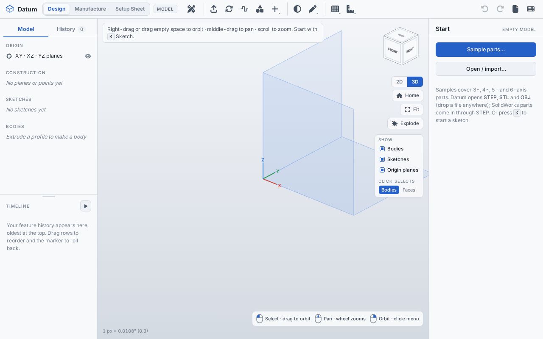The height and width of the screenshot is (339, 543).
Task: Click the Explode view button
Action: point(405,123)
